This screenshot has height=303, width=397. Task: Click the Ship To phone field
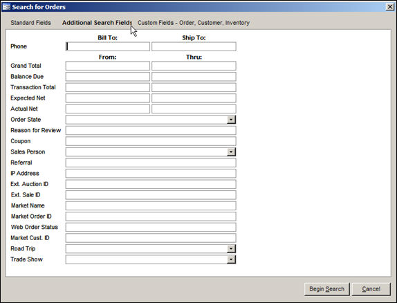pos(194,46)
